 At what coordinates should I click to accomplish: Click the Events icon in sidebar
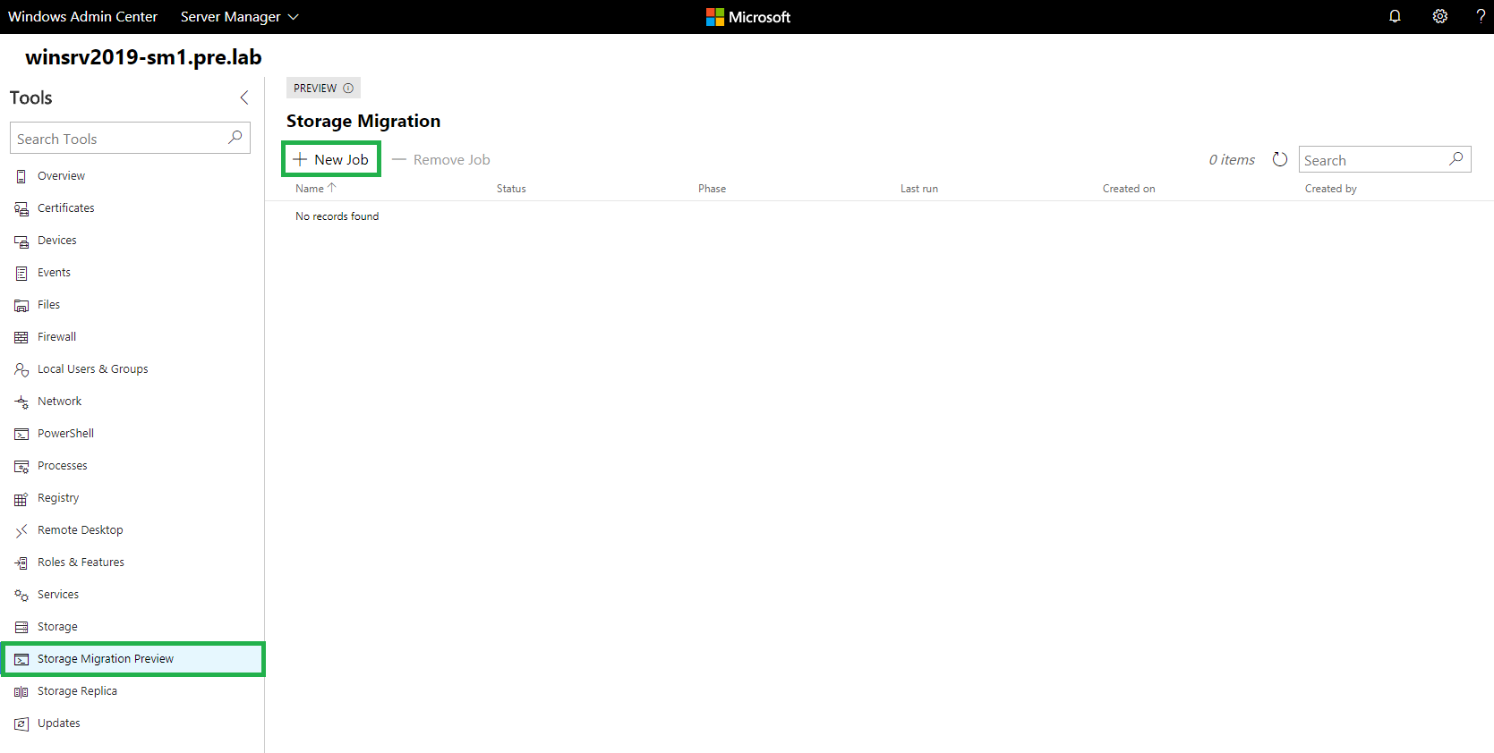click(21, 273)
